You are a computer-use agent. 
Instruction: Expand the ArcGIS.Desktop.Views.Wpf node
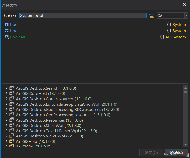click(x=6, y=136)
